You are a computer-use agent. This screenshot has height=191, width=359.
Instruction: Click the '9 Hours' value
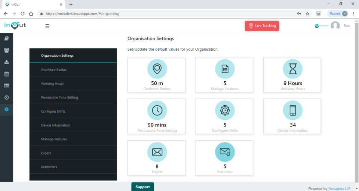(x=293, y=83)
